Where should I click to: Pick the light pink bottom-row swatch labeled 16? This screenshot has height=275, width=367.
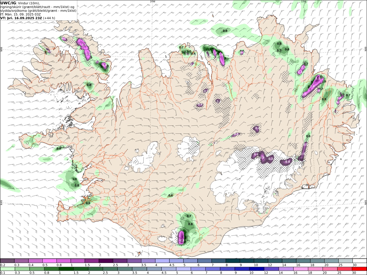point(300,269)
